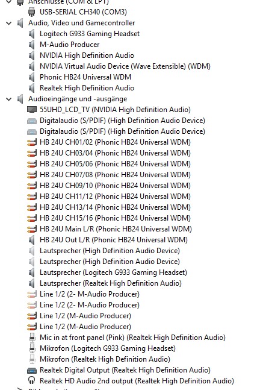Select the first Line 1/2 (2- M-Audio Producer) entry
The width and height of the screenshot is (260, 390).
[x=90, y=294]
